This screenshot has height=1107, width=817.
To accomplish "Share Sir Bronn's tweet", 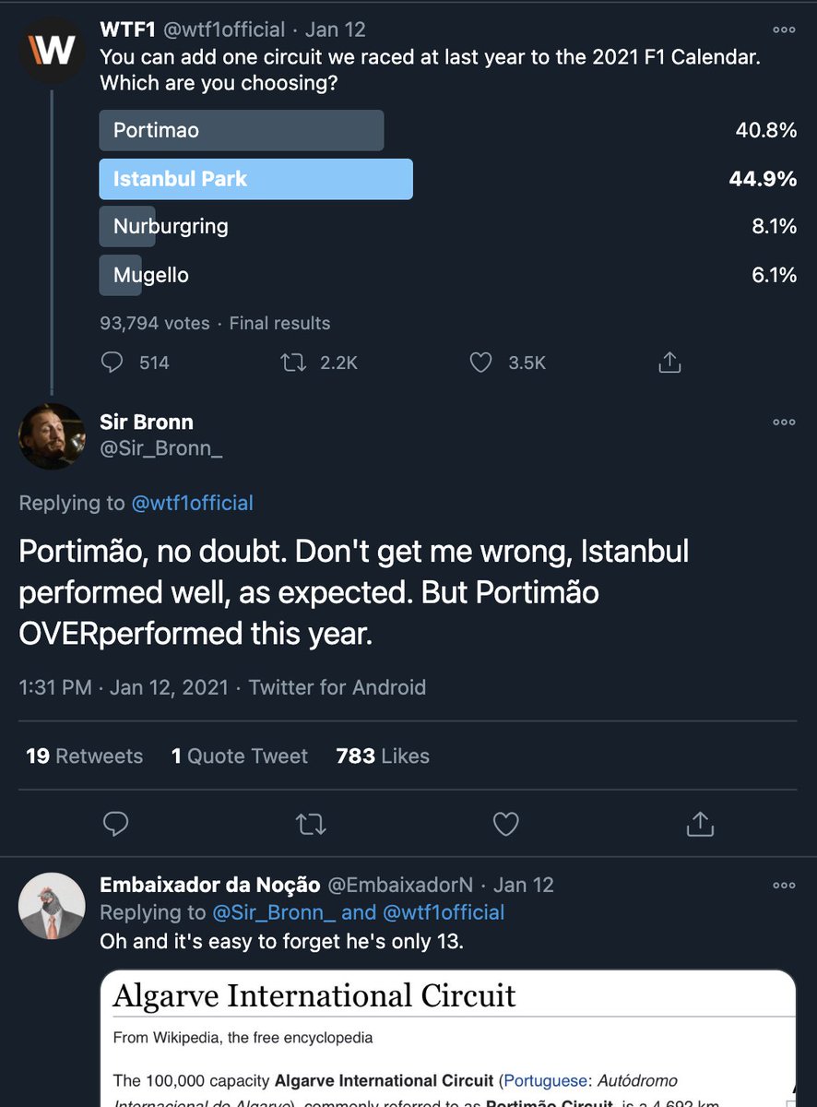I will 700,823.
